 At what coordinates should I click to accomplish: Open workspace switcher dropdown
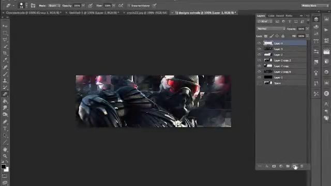315,6
